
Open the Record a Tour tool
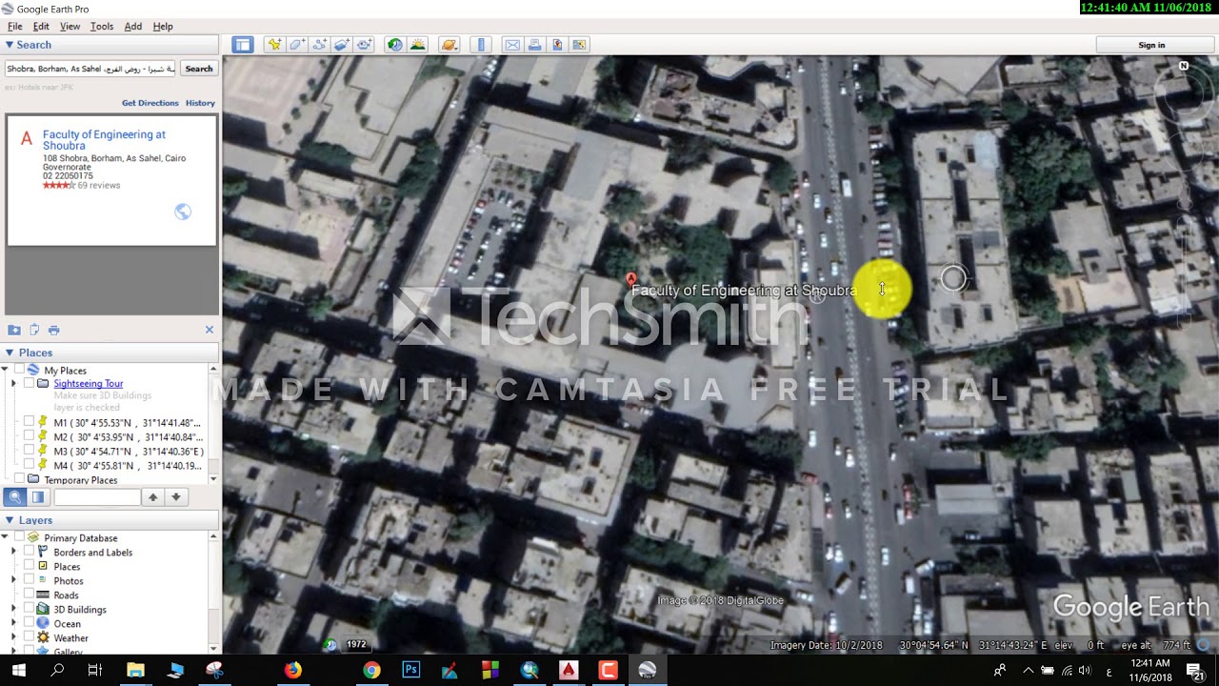click(x=365, y=45)
